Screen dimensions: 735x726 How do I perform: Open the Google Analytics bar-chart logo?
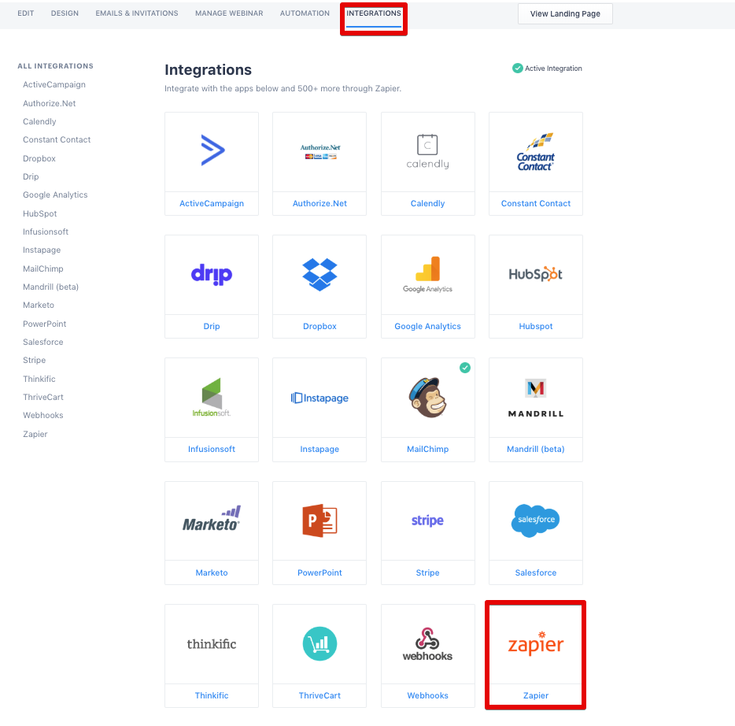pos(427,274)
